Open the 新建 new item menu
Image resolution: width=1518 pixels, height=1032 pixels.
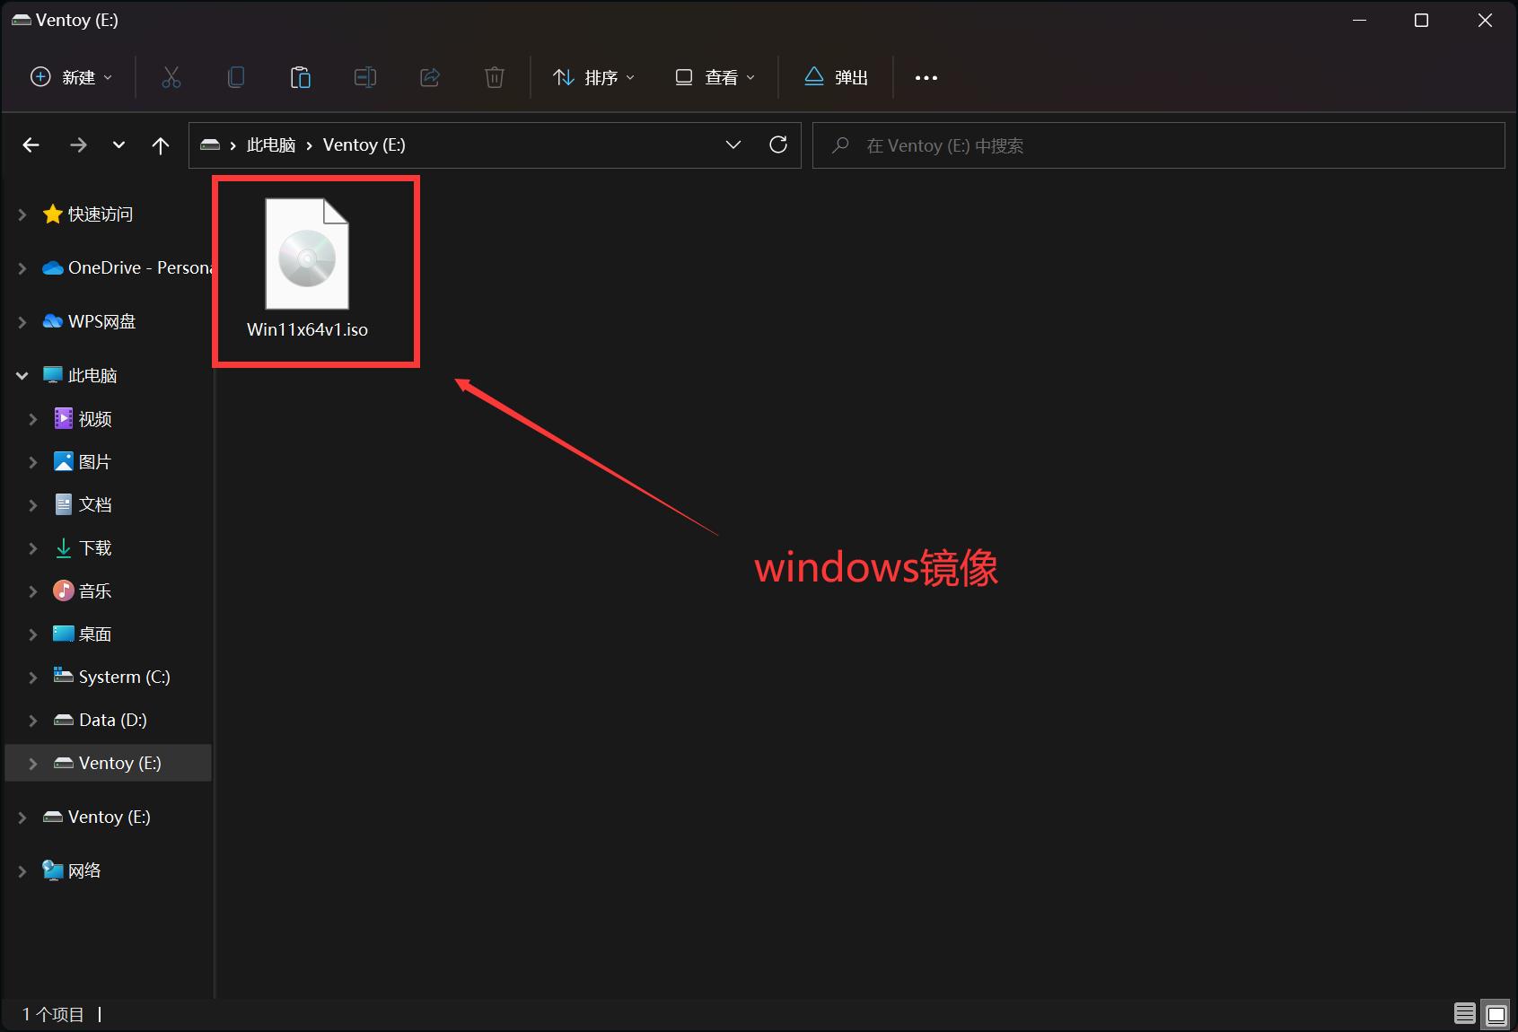click(x=70, y=77)
